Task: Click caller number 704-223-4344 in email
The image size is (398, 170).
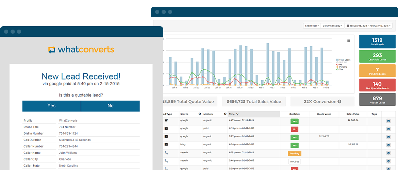Action: (68, 147)
